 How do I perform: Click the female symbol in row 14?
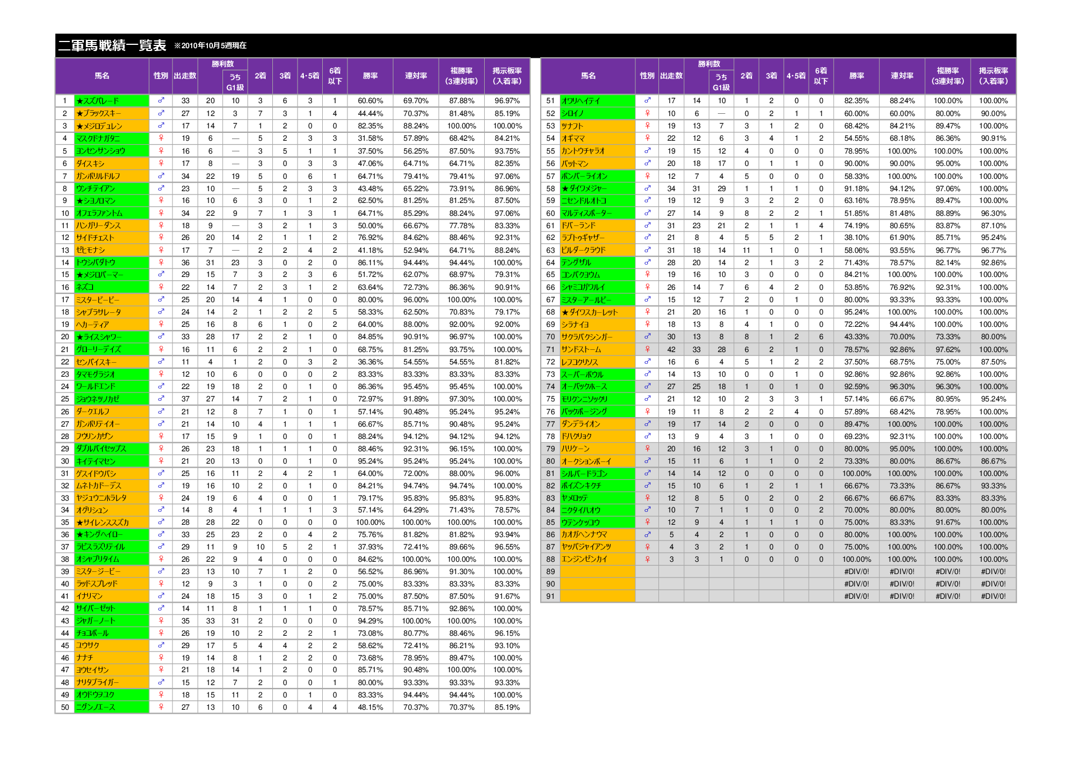tap(161, 262)
